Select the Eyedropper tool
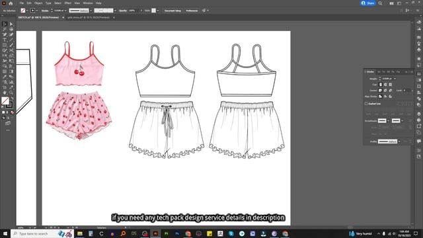Screen dimensions: 423x238 click(x=5, y=77)
